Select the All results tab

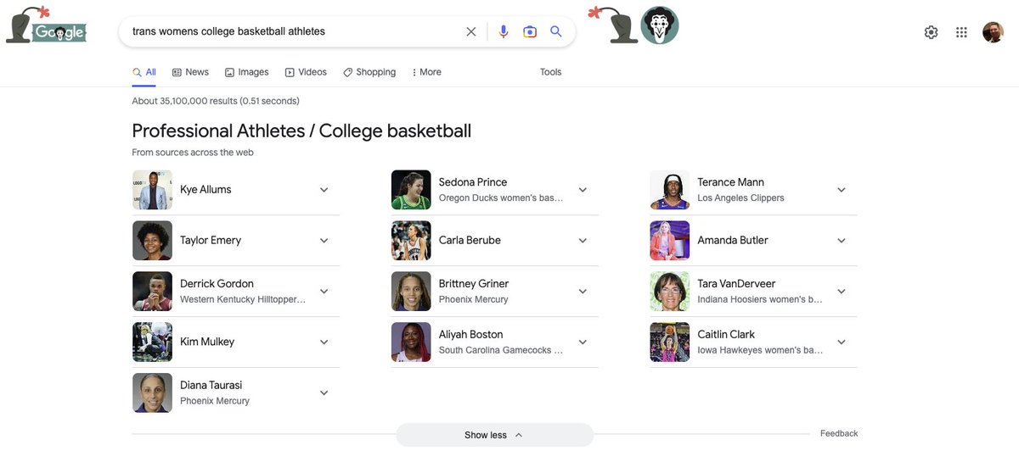pos(144,72)
